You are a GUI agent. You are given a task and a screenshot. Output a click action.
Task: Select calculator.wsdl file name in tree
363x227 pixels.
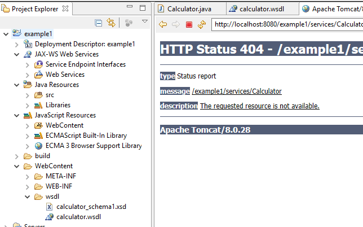pyautogui.click(x=79, y=217)
